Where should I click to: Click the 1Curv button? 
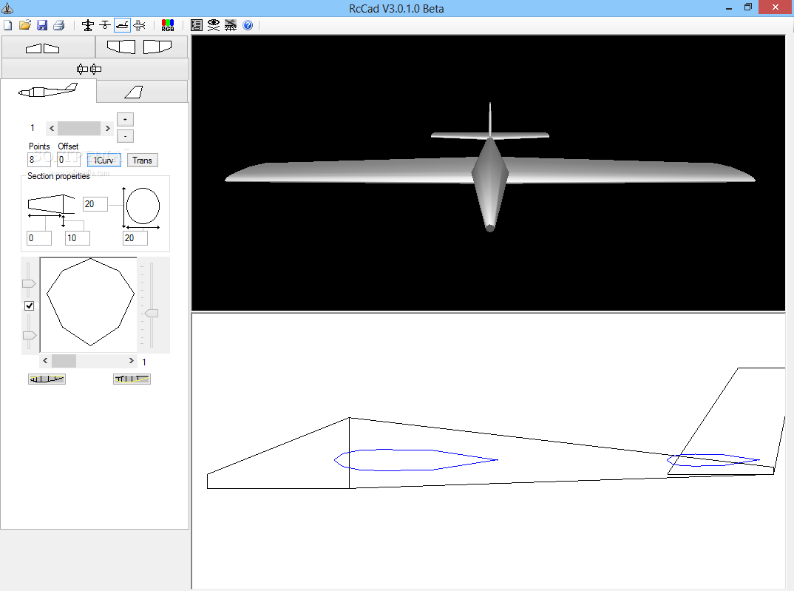[x=104, y=160]
